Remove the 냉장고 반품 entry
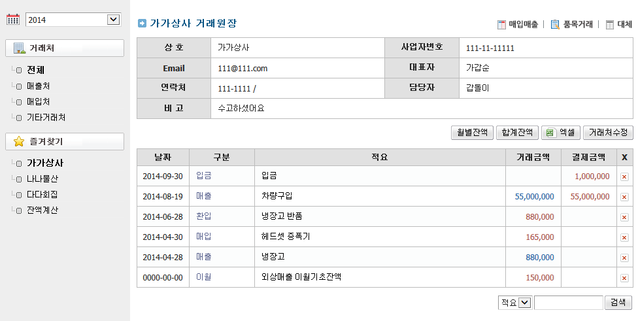Viewport: 638px width, 321px height. 624,217
